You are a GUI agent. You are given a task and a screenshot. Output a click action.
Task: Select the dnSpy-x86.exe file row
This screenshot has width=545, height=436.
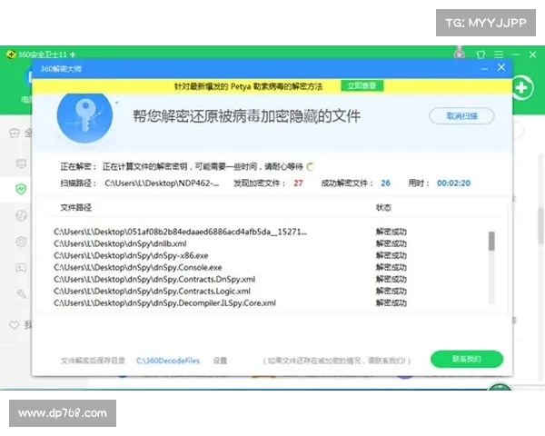pos(230,255)
